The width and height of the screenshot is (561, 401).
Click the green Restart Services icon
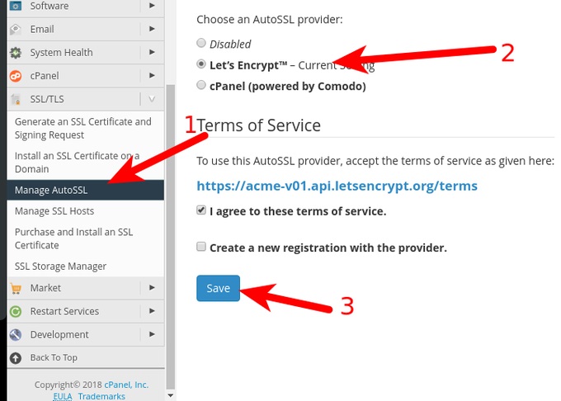(x=16, y=311)
